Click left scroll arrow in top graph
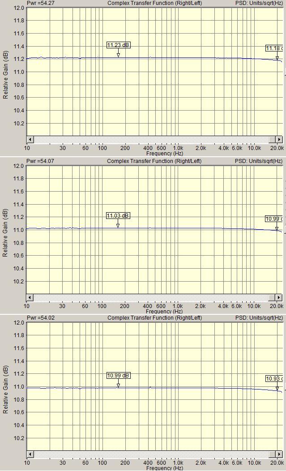 pos(30,139)
